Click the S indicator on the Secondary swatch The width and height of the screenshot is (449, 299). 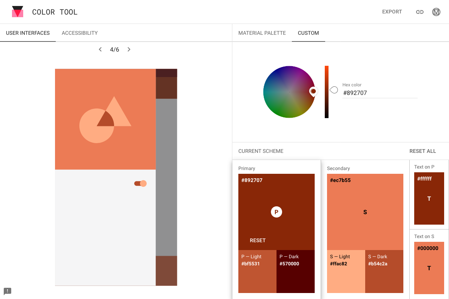[x=365, y=212]
